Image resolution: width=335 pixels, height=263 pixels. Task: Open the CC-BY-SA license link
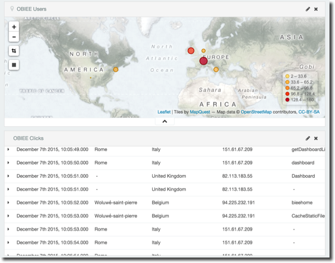[x=309, y=112]
